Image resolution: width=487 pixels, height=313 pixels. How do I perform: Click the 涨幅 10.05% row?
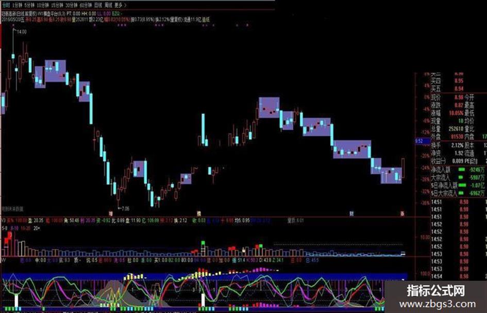pos(447,113)
